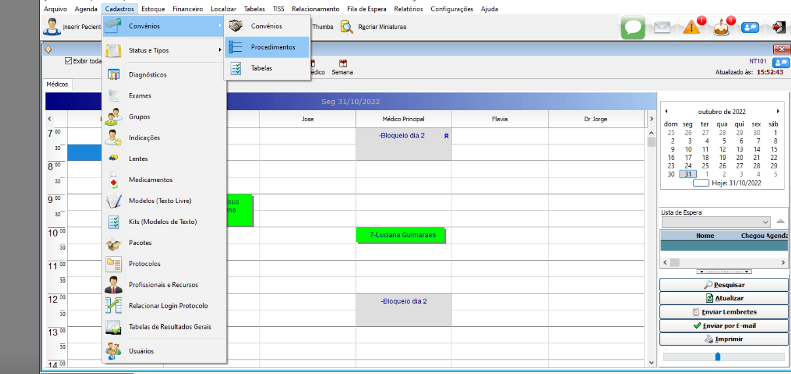The width and height of the screenshot is (791, 374).
Task: Open the Financeiro menu
Action: point(187,9)
